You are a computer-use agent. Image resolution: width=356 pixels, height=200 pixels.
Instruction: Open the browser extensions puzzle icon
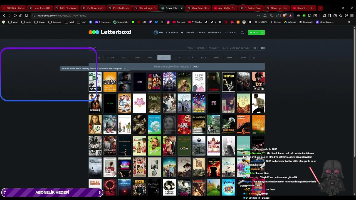coord(310,16)
